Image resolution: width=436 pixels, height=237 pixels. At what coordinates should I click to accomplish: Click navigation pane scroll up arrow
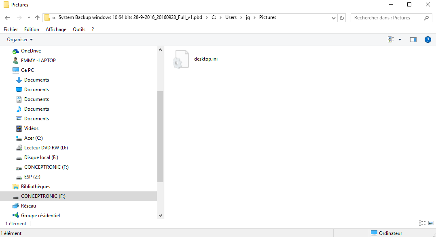160,50
